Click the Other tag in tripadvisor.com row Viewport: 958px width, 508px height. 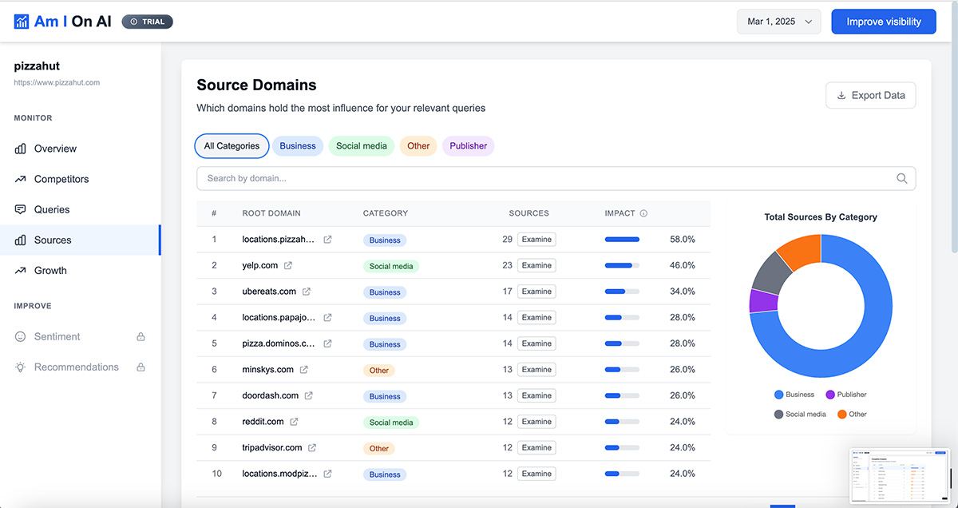click(x=379, y=448)
